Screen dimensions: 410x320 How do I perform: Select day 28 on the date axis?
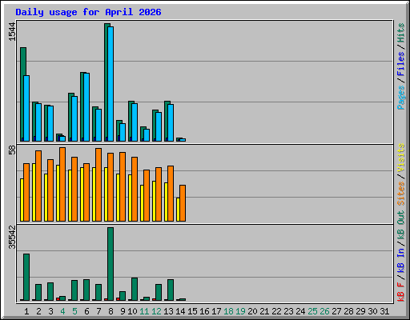click(348, 311)
